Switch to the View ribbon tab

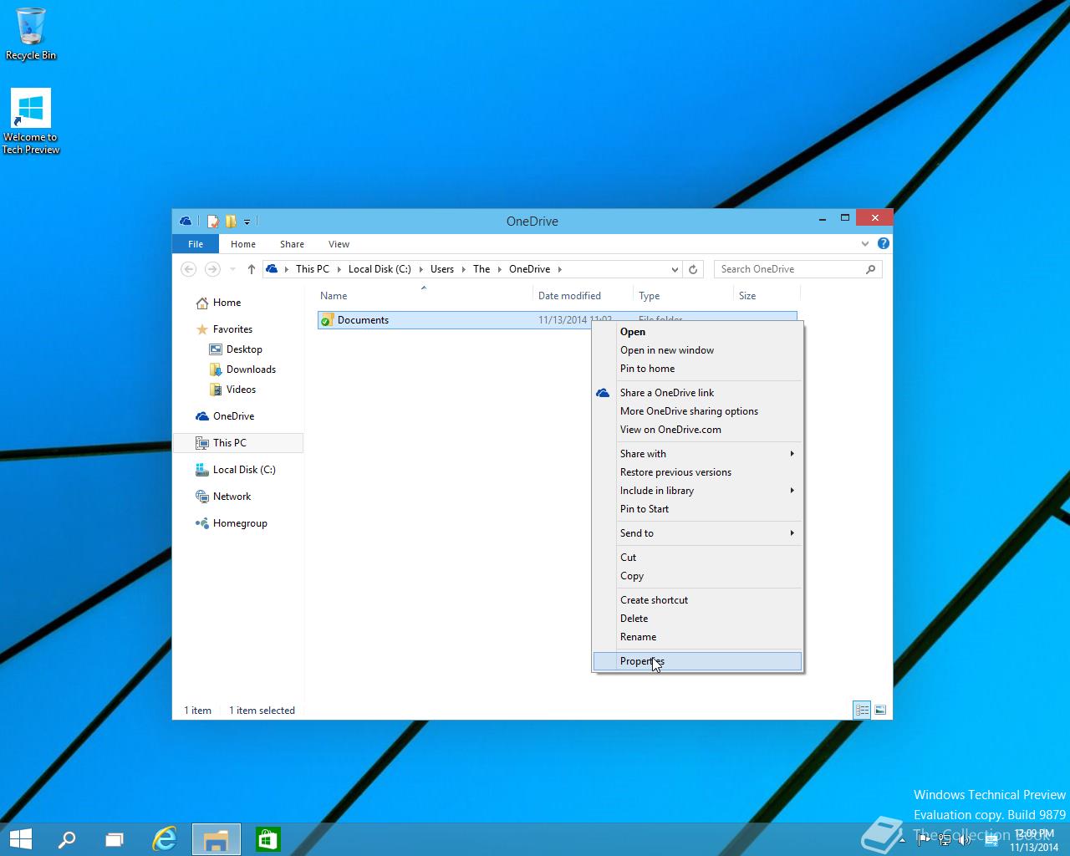(x=339, y=244)
